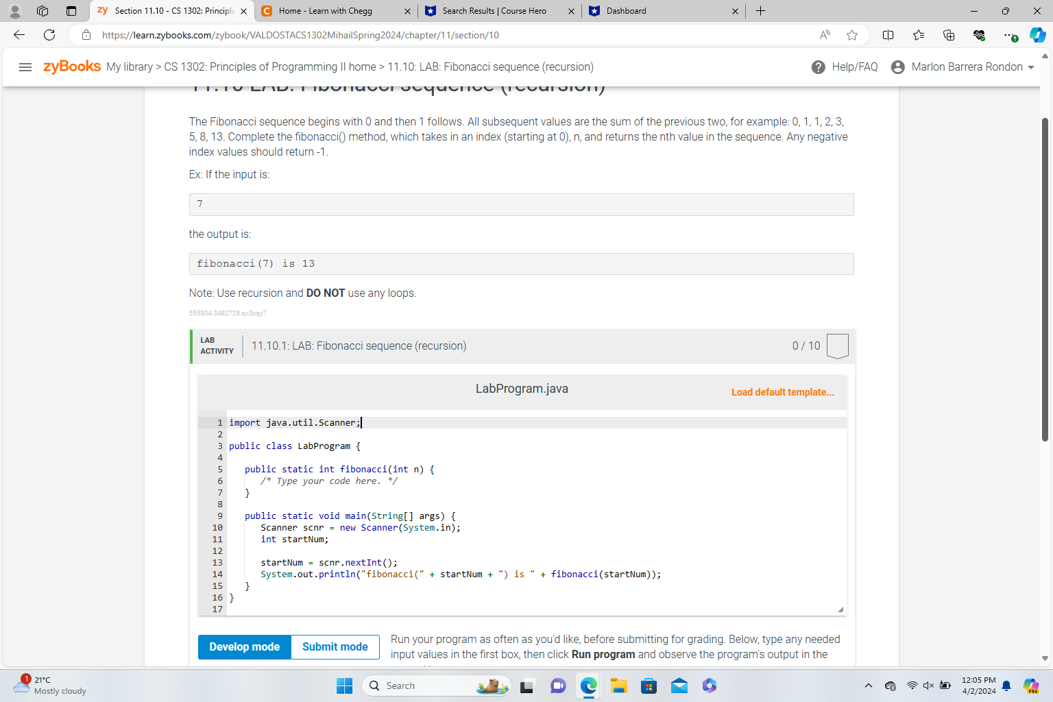
Task: Click the Help/FAQ question mark icon
Action: pyautogui.click(x=819, y=66)
